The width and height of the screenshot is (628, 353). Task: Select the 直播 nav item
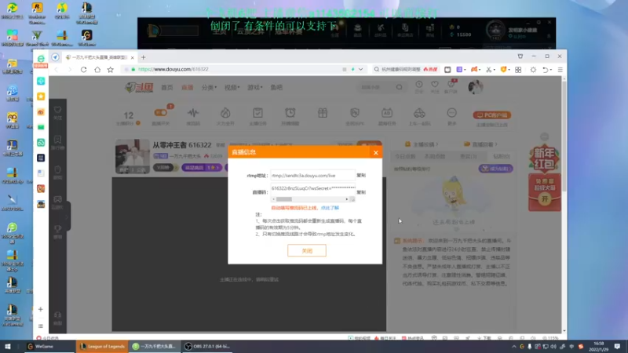pos(187,87)
